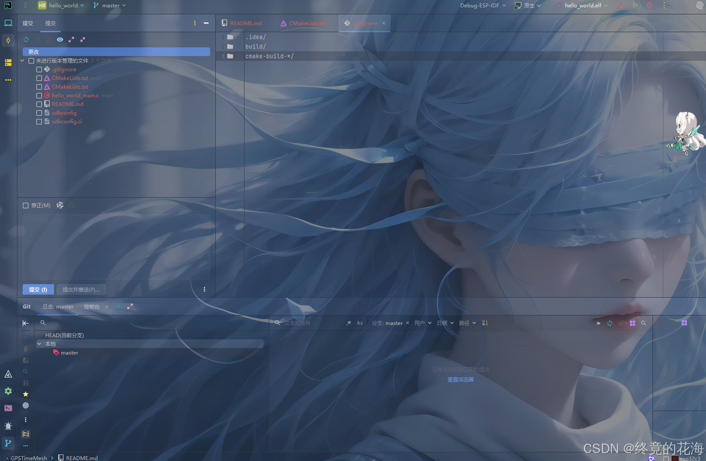The image size is (706, 461).
Task: Click the 提交并推送 button
Action: point(81,289)
